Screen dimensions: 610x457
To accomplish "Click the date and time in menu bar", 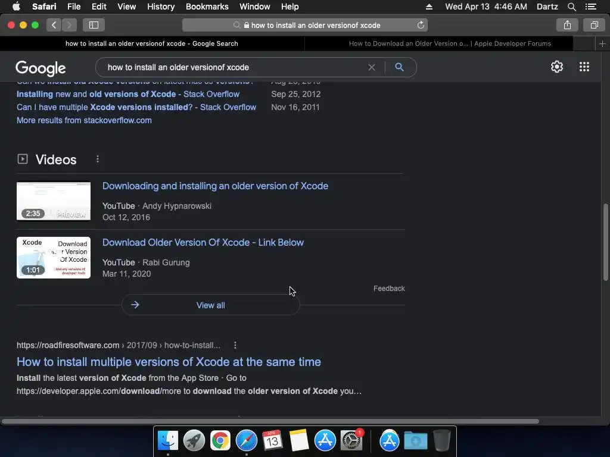I will [x=486, y=7].
